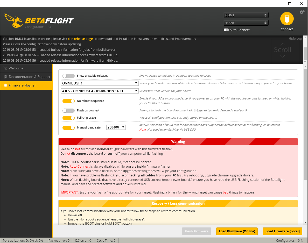Change the manual baud rate from 230400
The image size is (308, 243).
(x=116, y=127)
